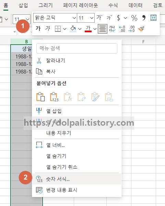This screenshot has height=206, width=165.
Task: Click the paste link icon
Action: [x=109, y=97]
